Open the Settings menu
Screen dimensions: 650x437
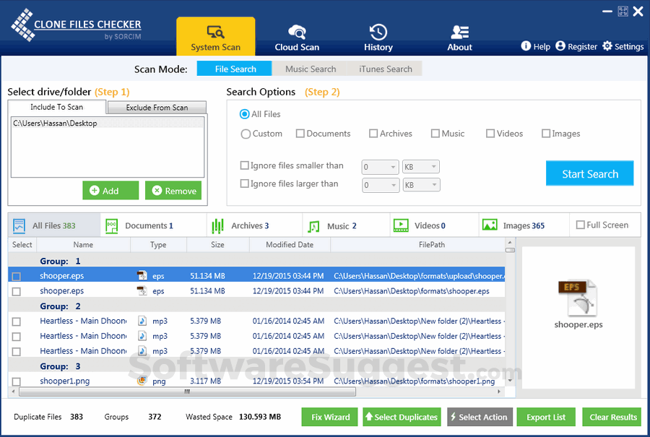(x=623, y=46)
